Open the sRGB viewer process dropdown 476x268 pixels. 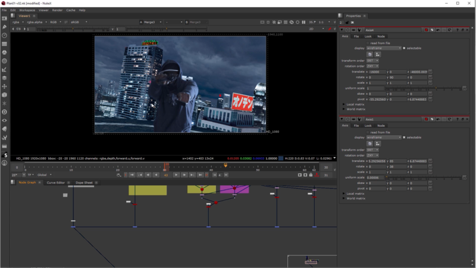79,22
